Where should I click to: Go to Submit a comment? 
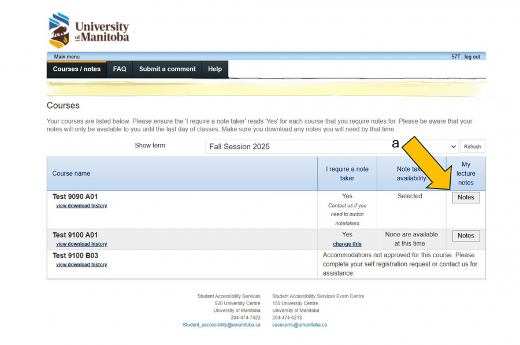click(x=167, y=69)
